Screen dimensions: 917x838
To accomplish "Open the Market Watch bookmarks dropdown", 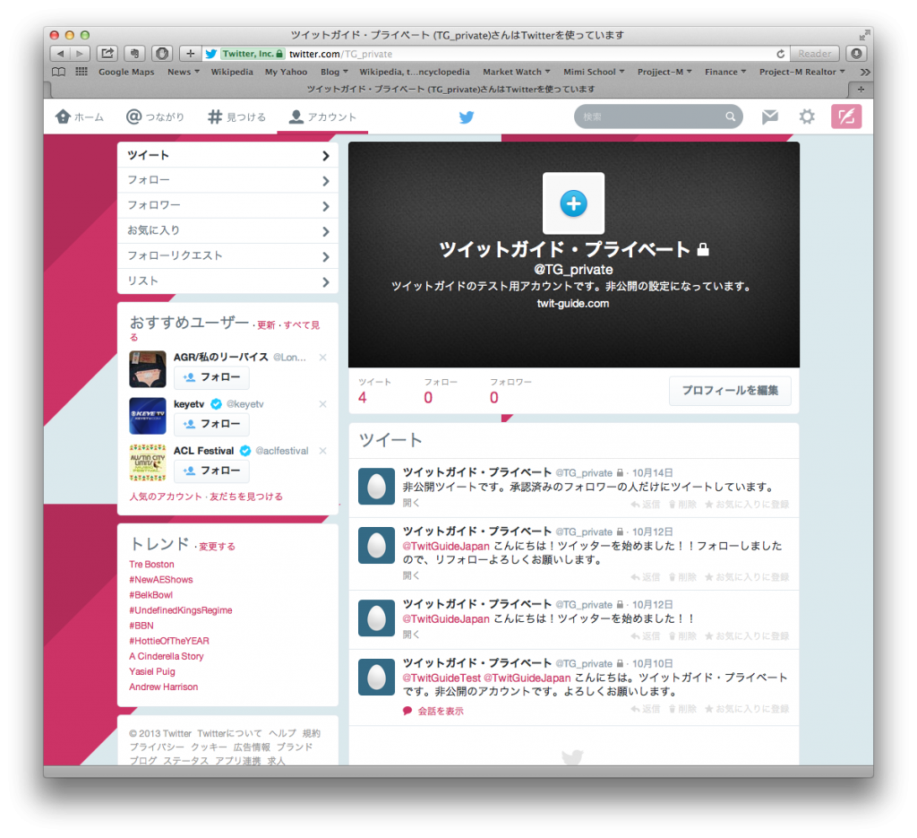I will 517,72.
